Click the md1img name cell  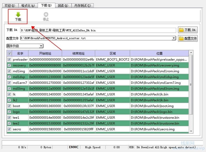click(20, 71)
